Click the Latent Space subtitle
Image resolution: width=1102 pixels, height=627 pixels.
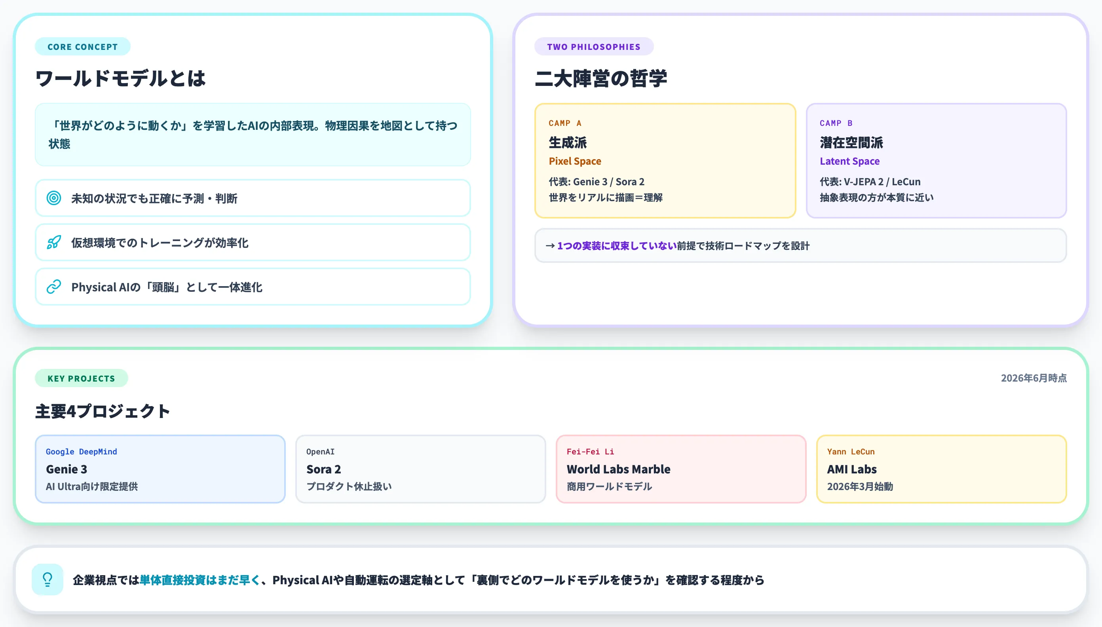tap(849, 161)
